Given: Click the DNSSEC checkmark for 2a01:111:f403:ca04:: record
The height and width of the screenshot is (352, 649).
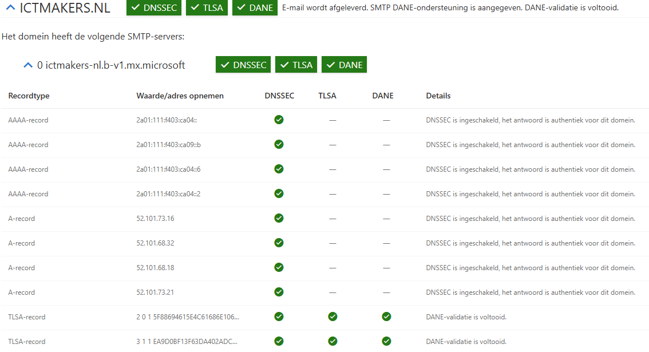Looking at the screenshot, I should (279, 120).
